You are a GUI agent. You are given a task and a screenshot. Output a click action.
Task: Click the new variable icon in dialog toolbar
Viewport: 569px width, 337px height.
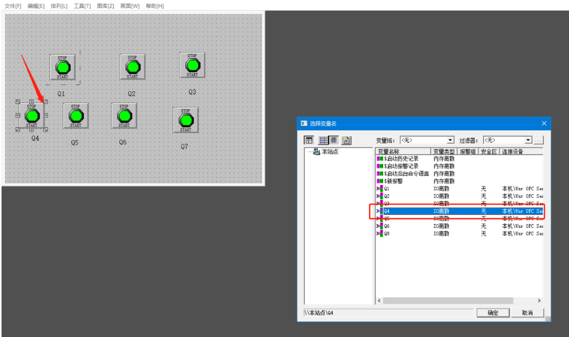coord(346,140)
